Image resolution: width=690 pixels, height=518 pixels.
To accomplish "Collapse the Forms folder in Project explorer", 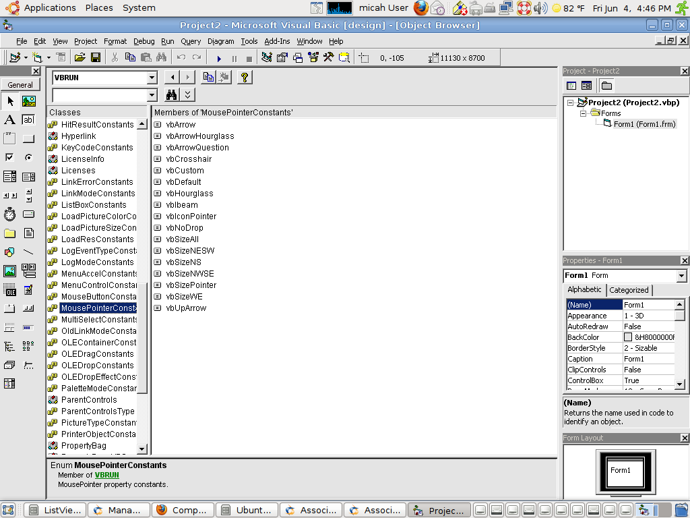I will coord(584,113).
